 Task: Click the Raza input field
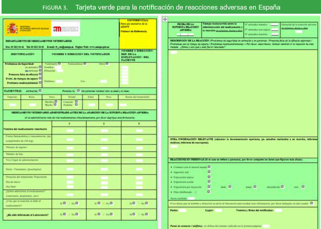pyautogui.click(x=33, y=105)
